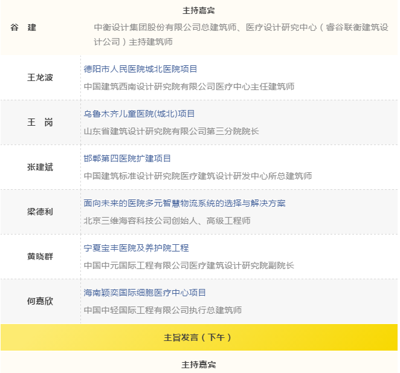The image size is (400, 373).
Task: Click speaker name 黄晓群
Action: (x=40, y=256)
